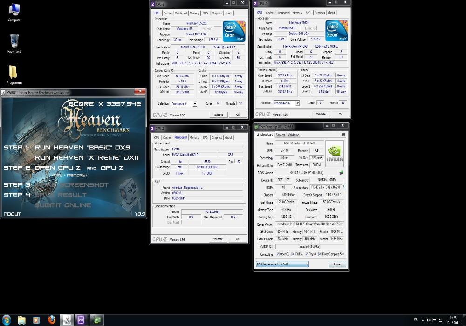Open the network icon in the system tray
Screen dimensions: 466x326
point(440,320)
